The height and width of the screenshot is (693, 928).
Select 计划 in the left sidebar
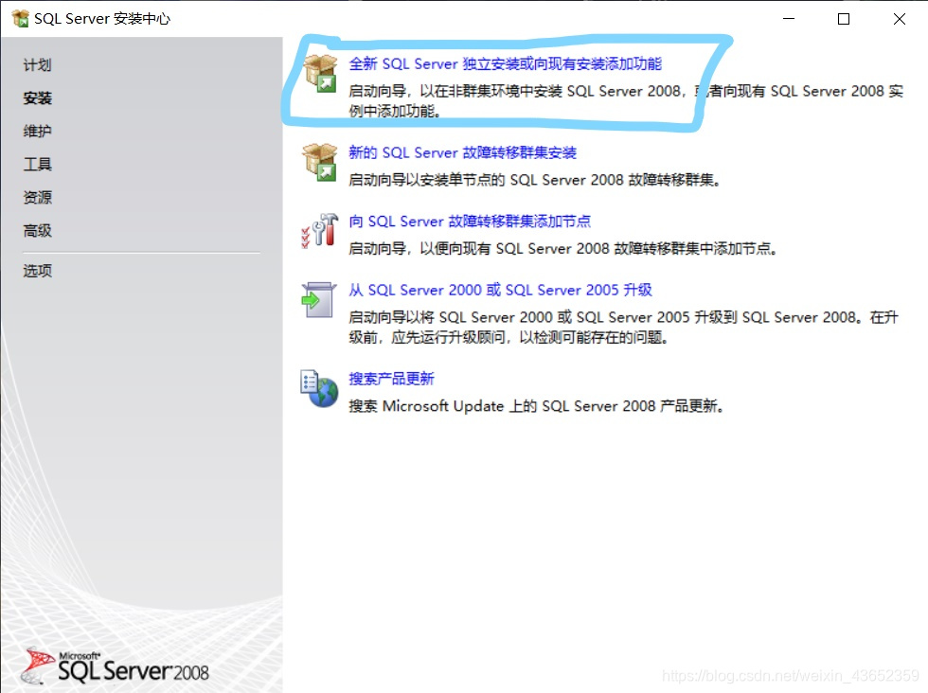(x=37, y=65)
